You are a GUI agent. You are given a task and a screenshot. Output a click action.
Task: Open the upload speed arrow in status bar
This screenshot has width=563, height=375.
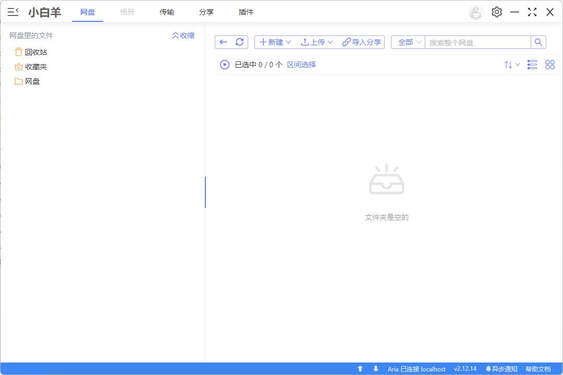point(360,369)
